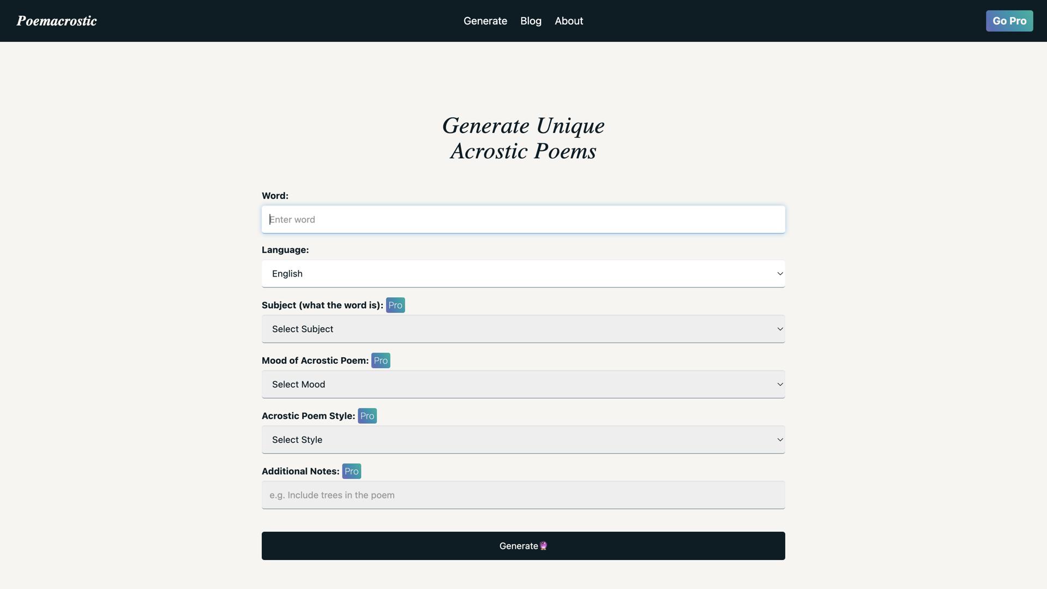The image size is (1047, 589).
Task: Click the Generate Unique Acrostic Poems heading
Action: pyautogui.click(x=523, y=138)
